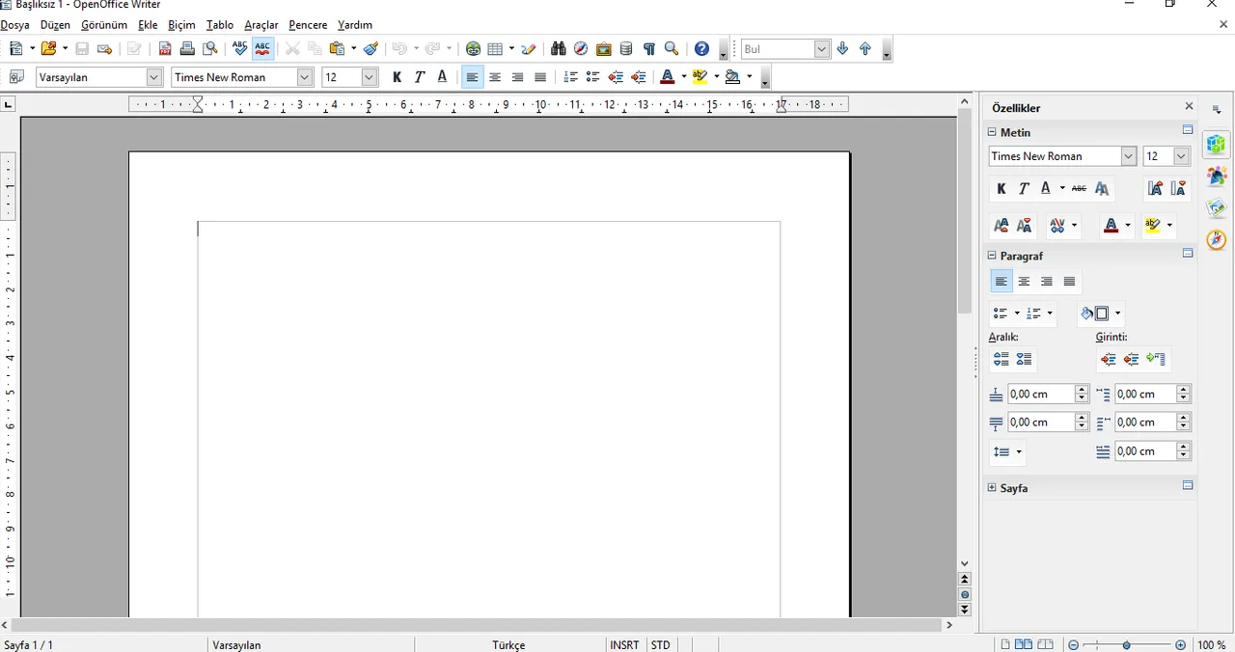Open the toolbar font size 12 dropdown
The width and height of the screenshot is (1235, 652).
click(369, 77)
